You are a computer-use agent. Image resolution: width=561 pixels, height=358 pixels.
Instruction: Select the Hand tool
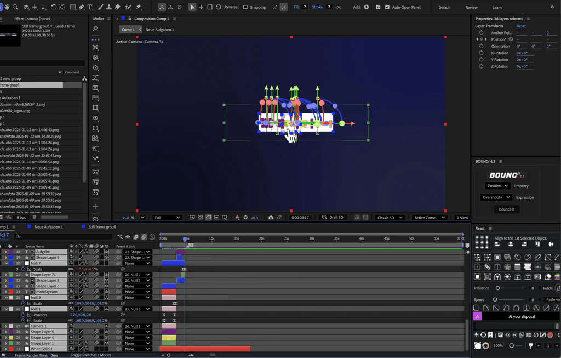click(7, 7)
